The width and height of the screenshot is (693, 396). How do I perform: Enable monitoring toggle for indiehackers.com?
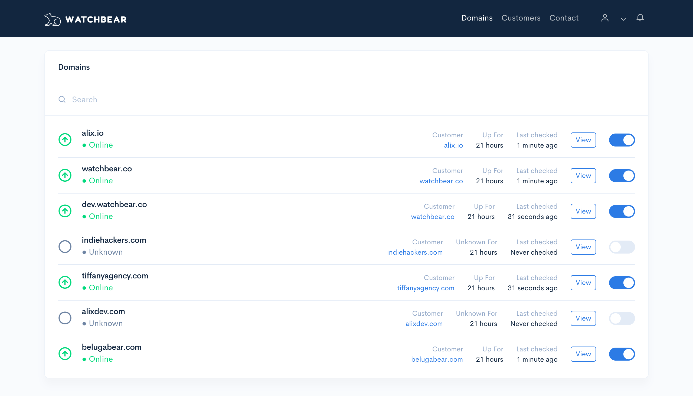pyautogui.click(x=622, y=247)
